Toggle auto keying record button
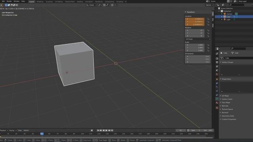 92,131
